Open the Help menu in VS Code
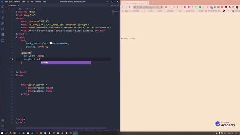 44,1
